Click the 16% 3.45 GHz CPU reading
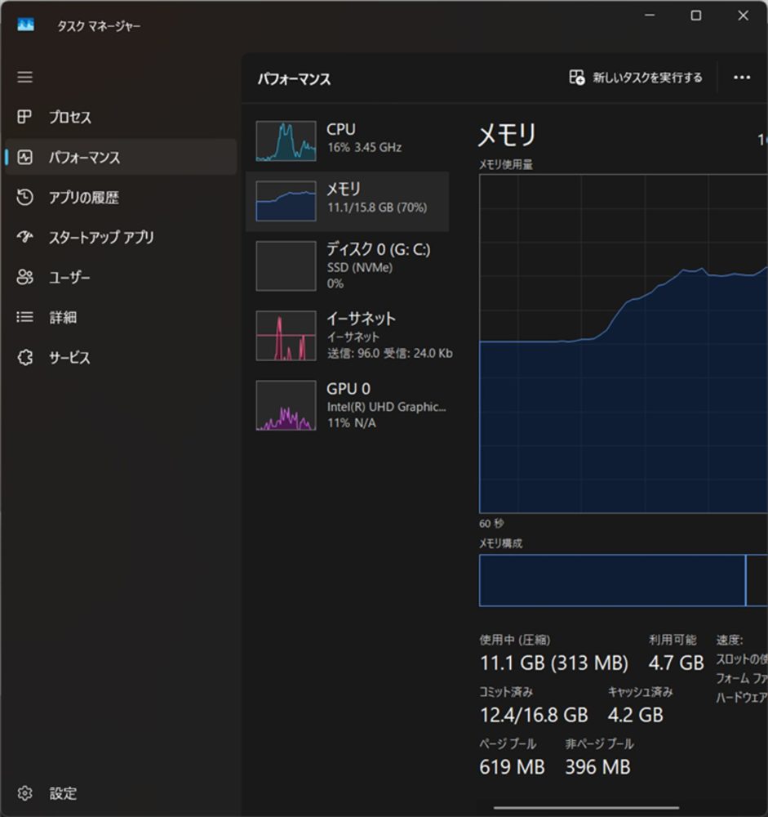The image size is (768, 817). 365,147
